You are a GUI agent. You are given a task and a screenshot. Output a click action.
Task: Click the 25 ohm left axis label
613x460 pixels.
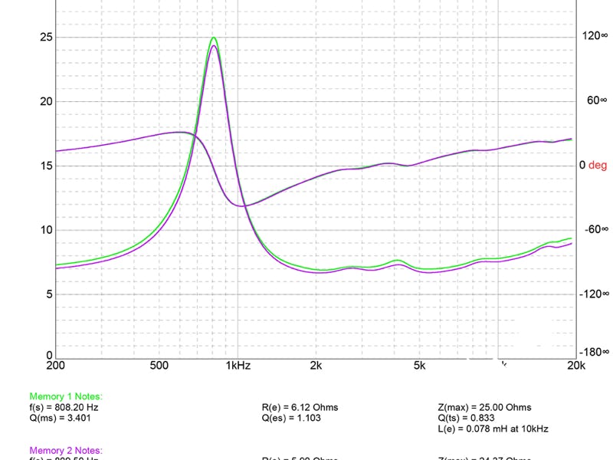coord(46,37)
